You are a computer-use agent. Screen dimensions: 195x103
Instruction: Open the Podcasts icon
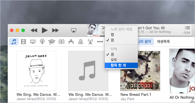coord(42,41)
